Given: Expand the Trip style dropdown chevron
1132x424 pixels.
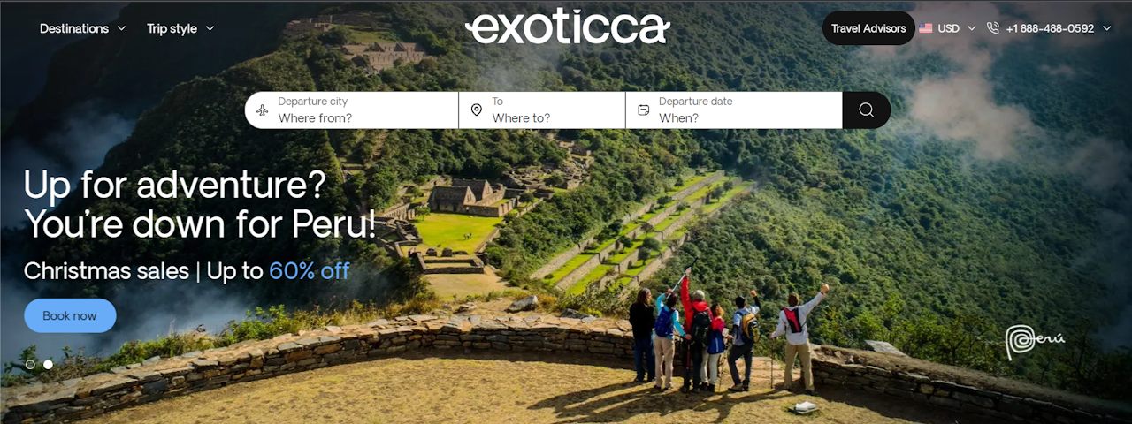Looking at the screenshot, I should coord(210,28).
